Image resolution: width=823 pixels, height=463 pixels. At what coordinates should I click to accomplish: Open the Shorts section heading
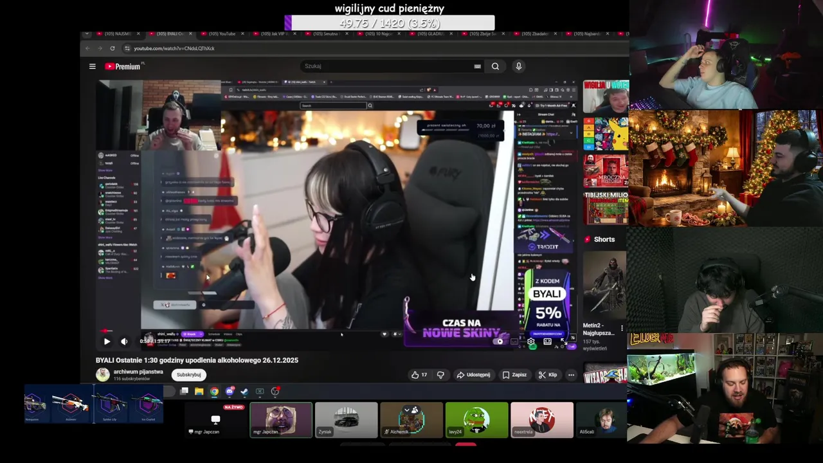tap(604, 239)
